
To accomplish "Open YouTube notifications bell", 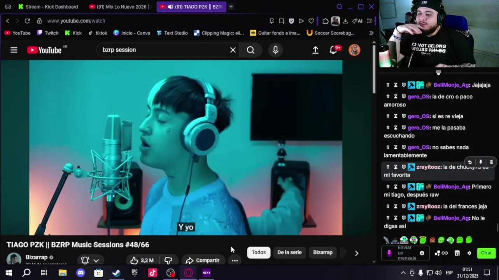I will tap(333, 50).
